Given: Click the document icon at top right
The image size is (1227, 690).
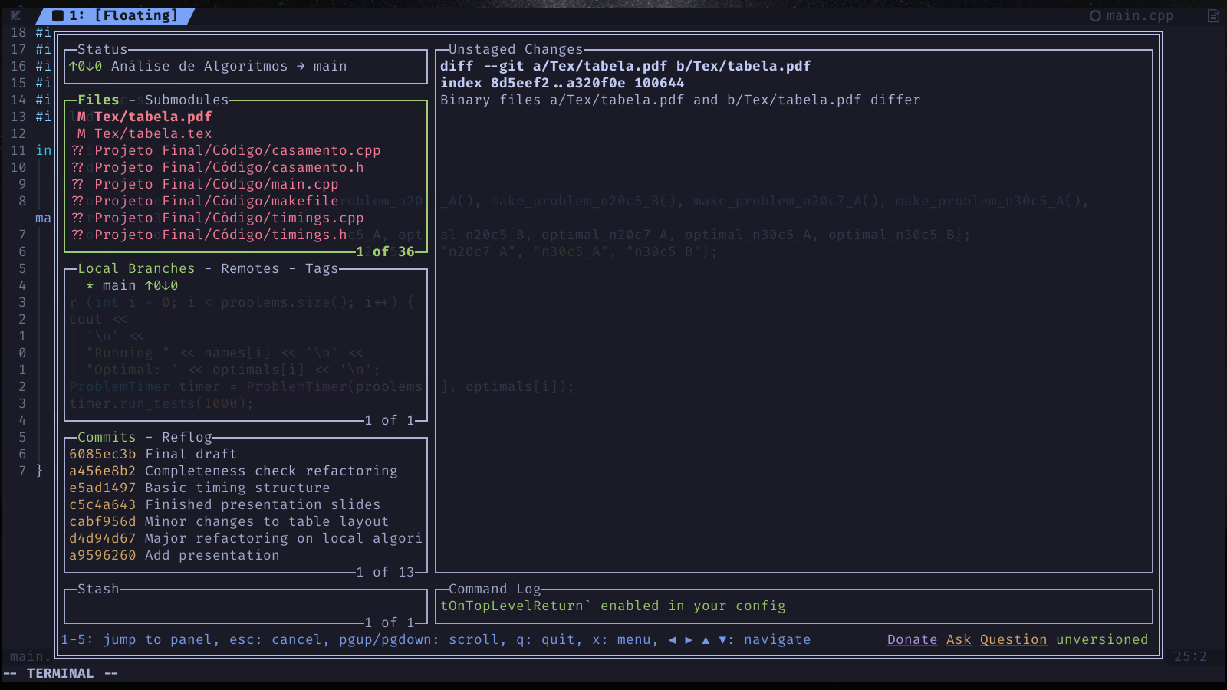Looking at the screenshot, I should pyautogui.click(x=1213, y=16).
